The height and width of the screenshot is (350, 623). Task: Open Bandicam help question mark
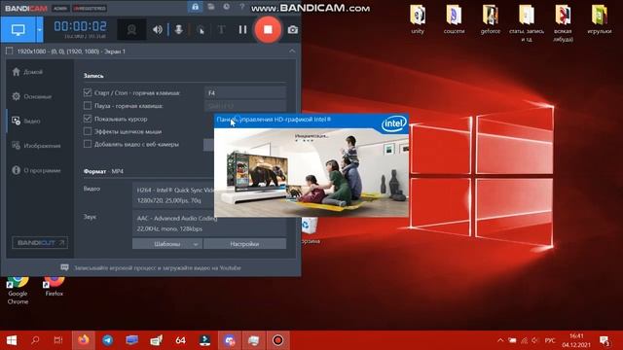pyautogui.click(x=241, y=7)
